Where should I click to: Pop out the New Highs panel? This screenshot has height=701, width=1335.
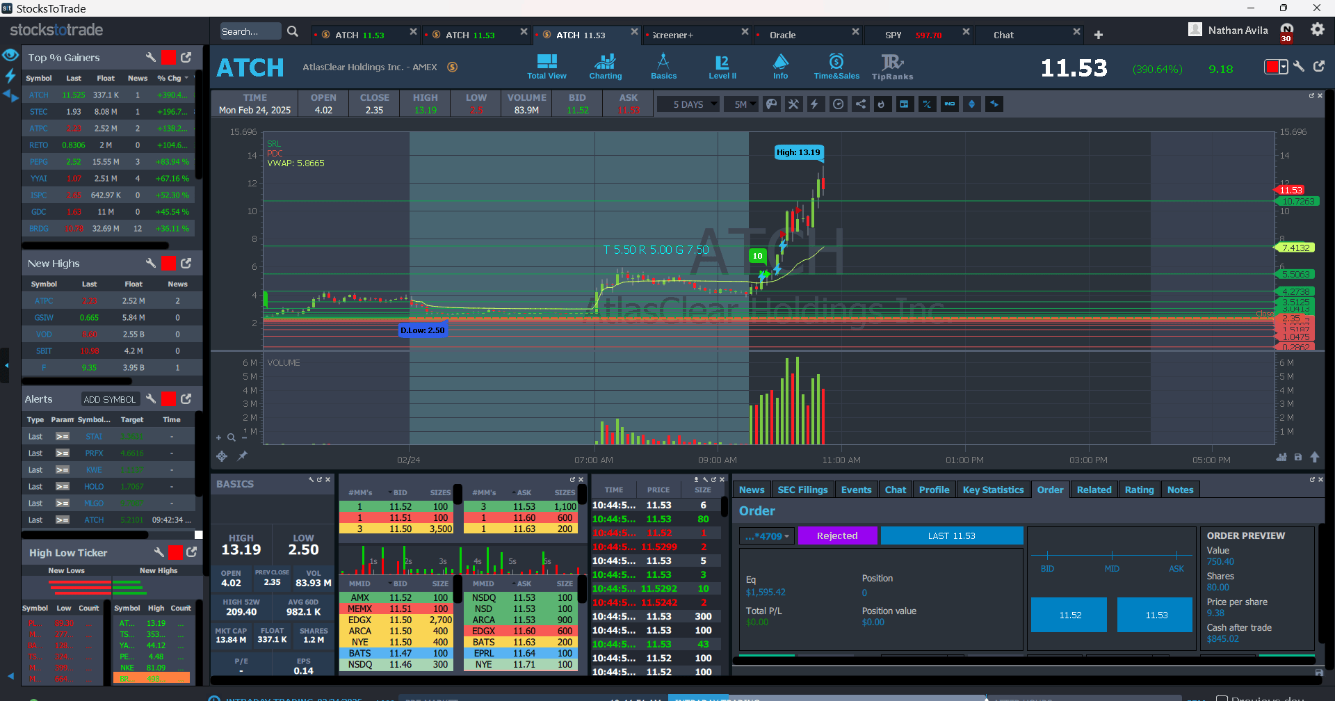pos(186,264)
